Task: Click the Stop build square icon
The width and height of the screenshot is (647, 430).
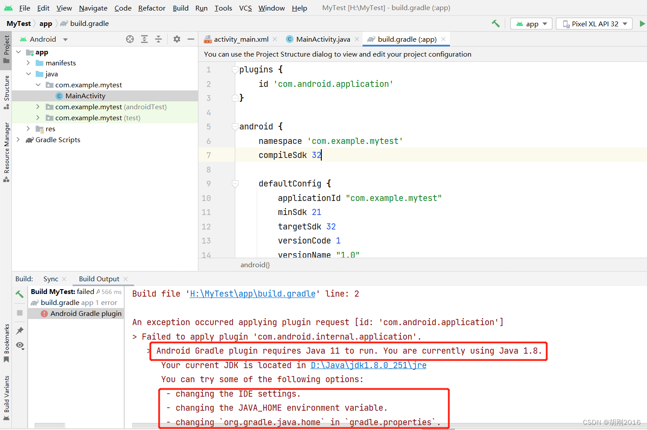Action: click(x=20, y=313)
